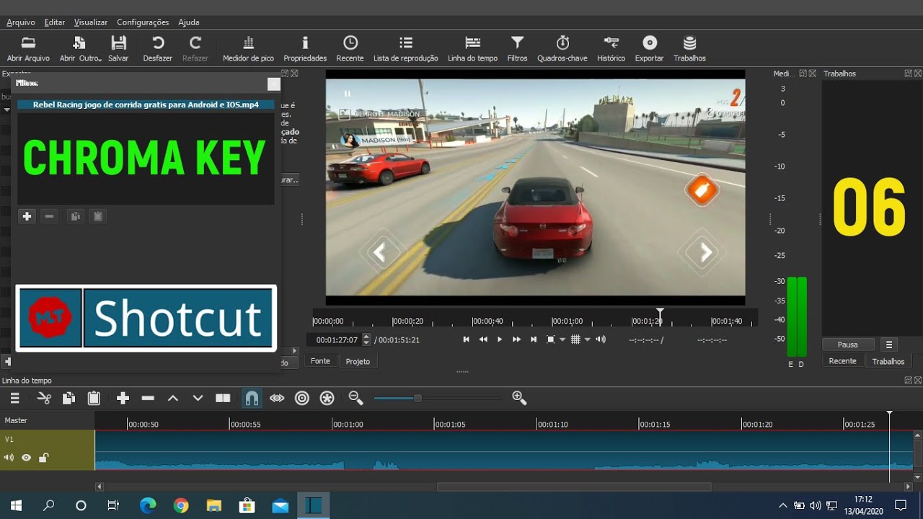Skip to next point in player
This screenshot has height=519, width=923.
[534, 340]
